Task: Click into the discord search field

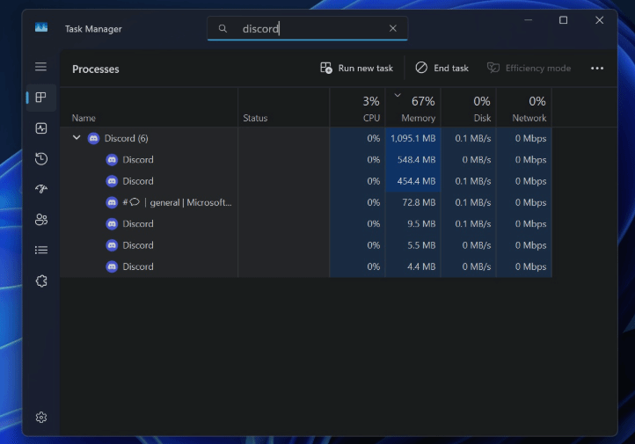Action: tap(307, 28)
